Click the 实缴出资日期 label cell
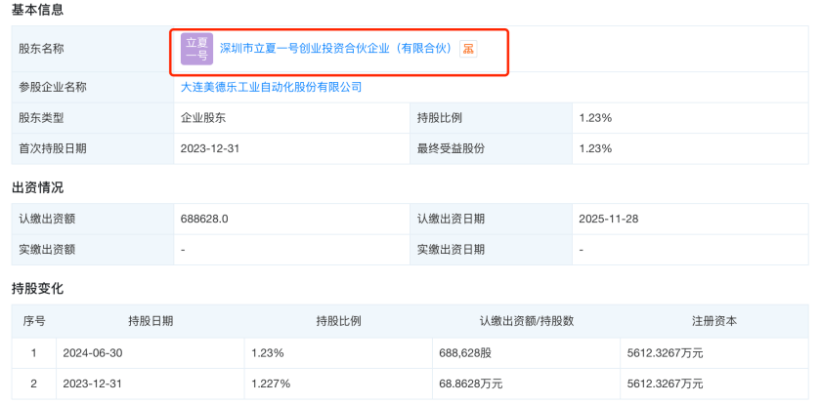The width and height of the screenshot is (821, 404). pos(492,250)
